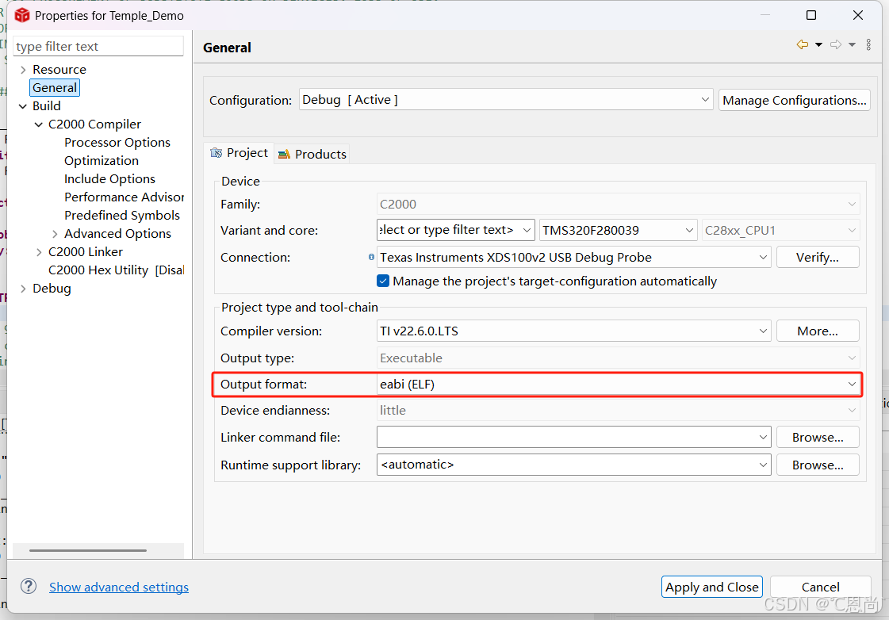Click Apply and Close button
This screenshot has height=620, width=889.
[712, 587]
